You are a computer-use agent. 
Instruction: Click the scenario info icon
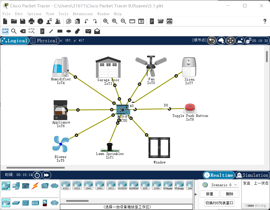(x=205, y=185)
